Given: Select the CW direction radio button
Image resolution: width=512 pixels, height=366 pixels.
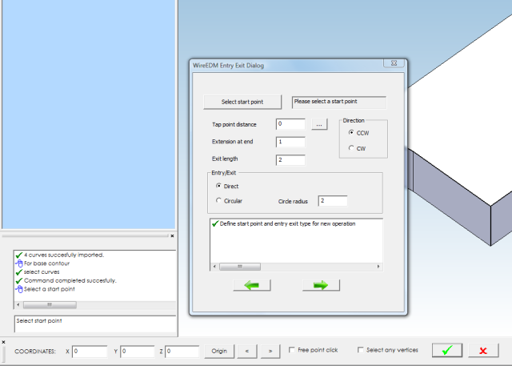Looking at the screenshot, I should [351, 147].
